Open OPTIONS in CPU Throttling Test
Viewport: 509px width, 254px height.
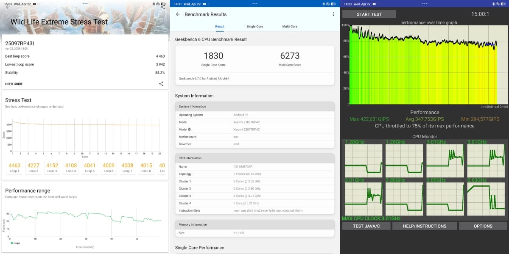pyautogui.click(x=483, y=226)
